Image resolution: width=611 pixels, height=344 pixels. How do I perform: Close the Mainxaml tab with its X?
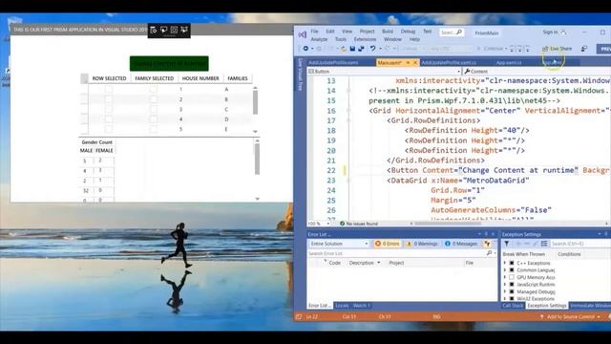(x=415, y=63)
